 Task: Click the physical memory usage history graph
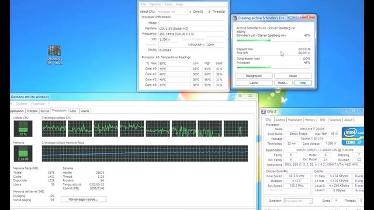coord(145,153)
